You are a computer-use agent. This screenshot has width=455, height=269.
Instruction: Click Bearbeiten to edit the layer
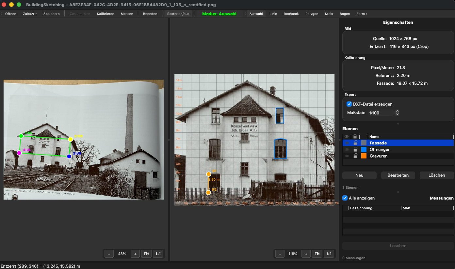coord(398,175)
